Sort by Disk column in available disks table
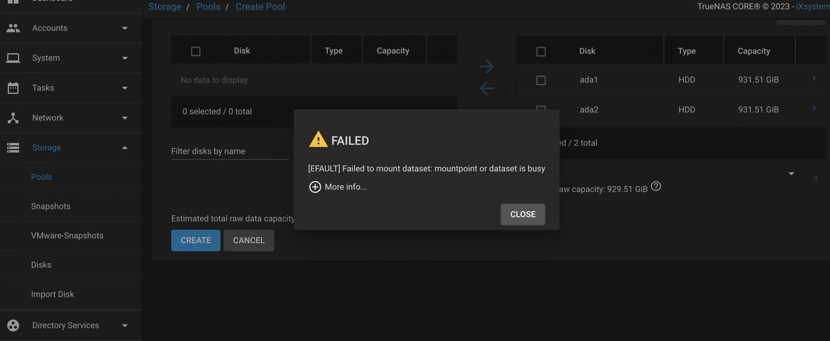This screenshot has width=830, height=341. 242,51
